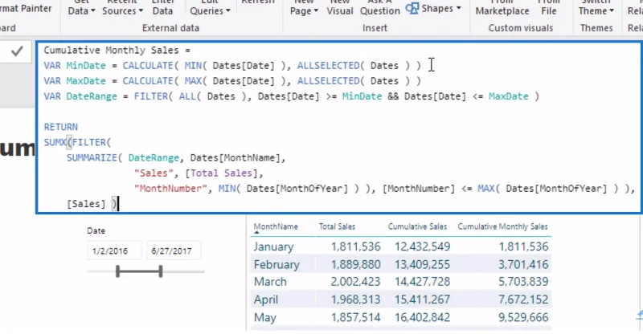Expand the New Page dropdown

coord(304,8)
